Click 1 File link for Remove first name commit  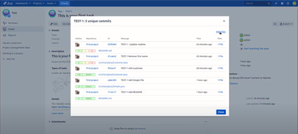point(220,56)
